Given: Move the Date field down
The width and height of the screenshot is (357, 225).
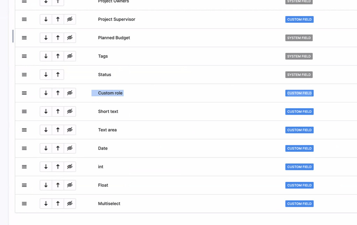Looking at the screenshot, I should pos(46,148).
